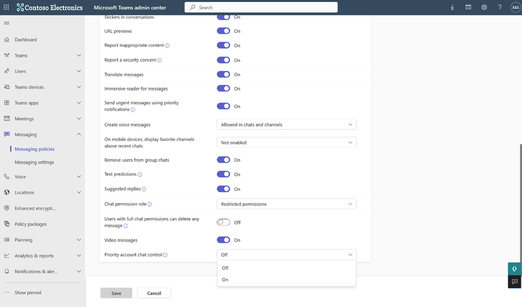Click Show pinned link
Viewport: 522px width, 307px height.
[x=28, y=293]
